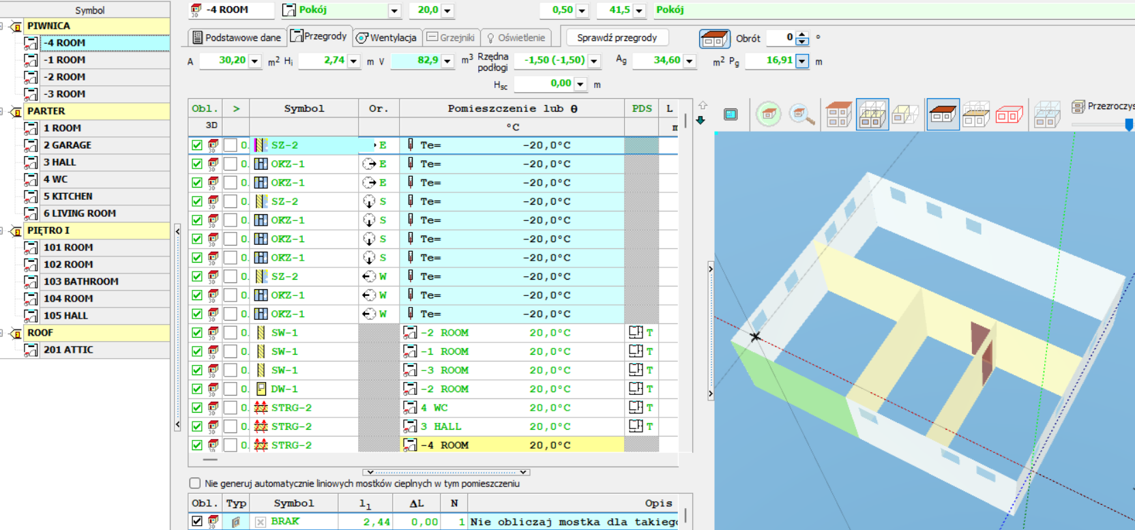The image size is (1135, 530).
Task: Enable 'Nie generuj automatycznie liniowych mostków' checkbox
Action: click(x=195, y=484)
